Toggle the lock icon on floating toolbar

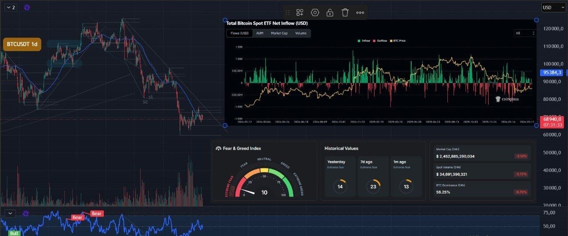(330, 13)
